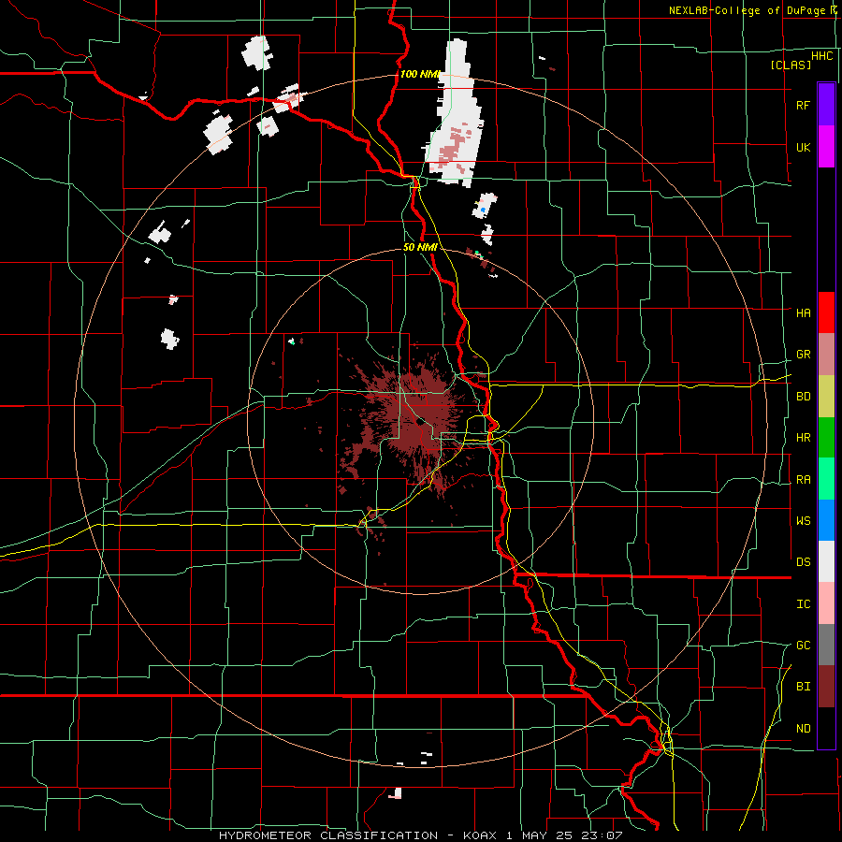The image size is (842, 842).
Task: Click the 'UK' legend label
Action: tap(803, 147)
